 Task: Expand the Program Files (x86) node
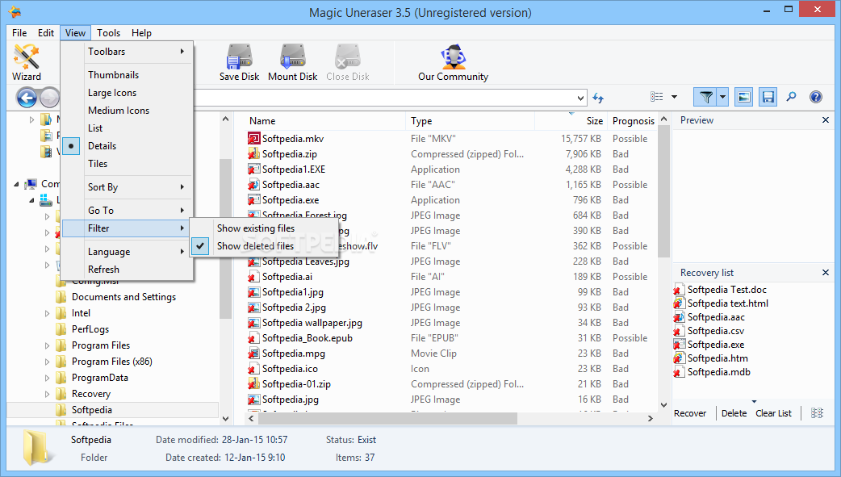[47, 362]
